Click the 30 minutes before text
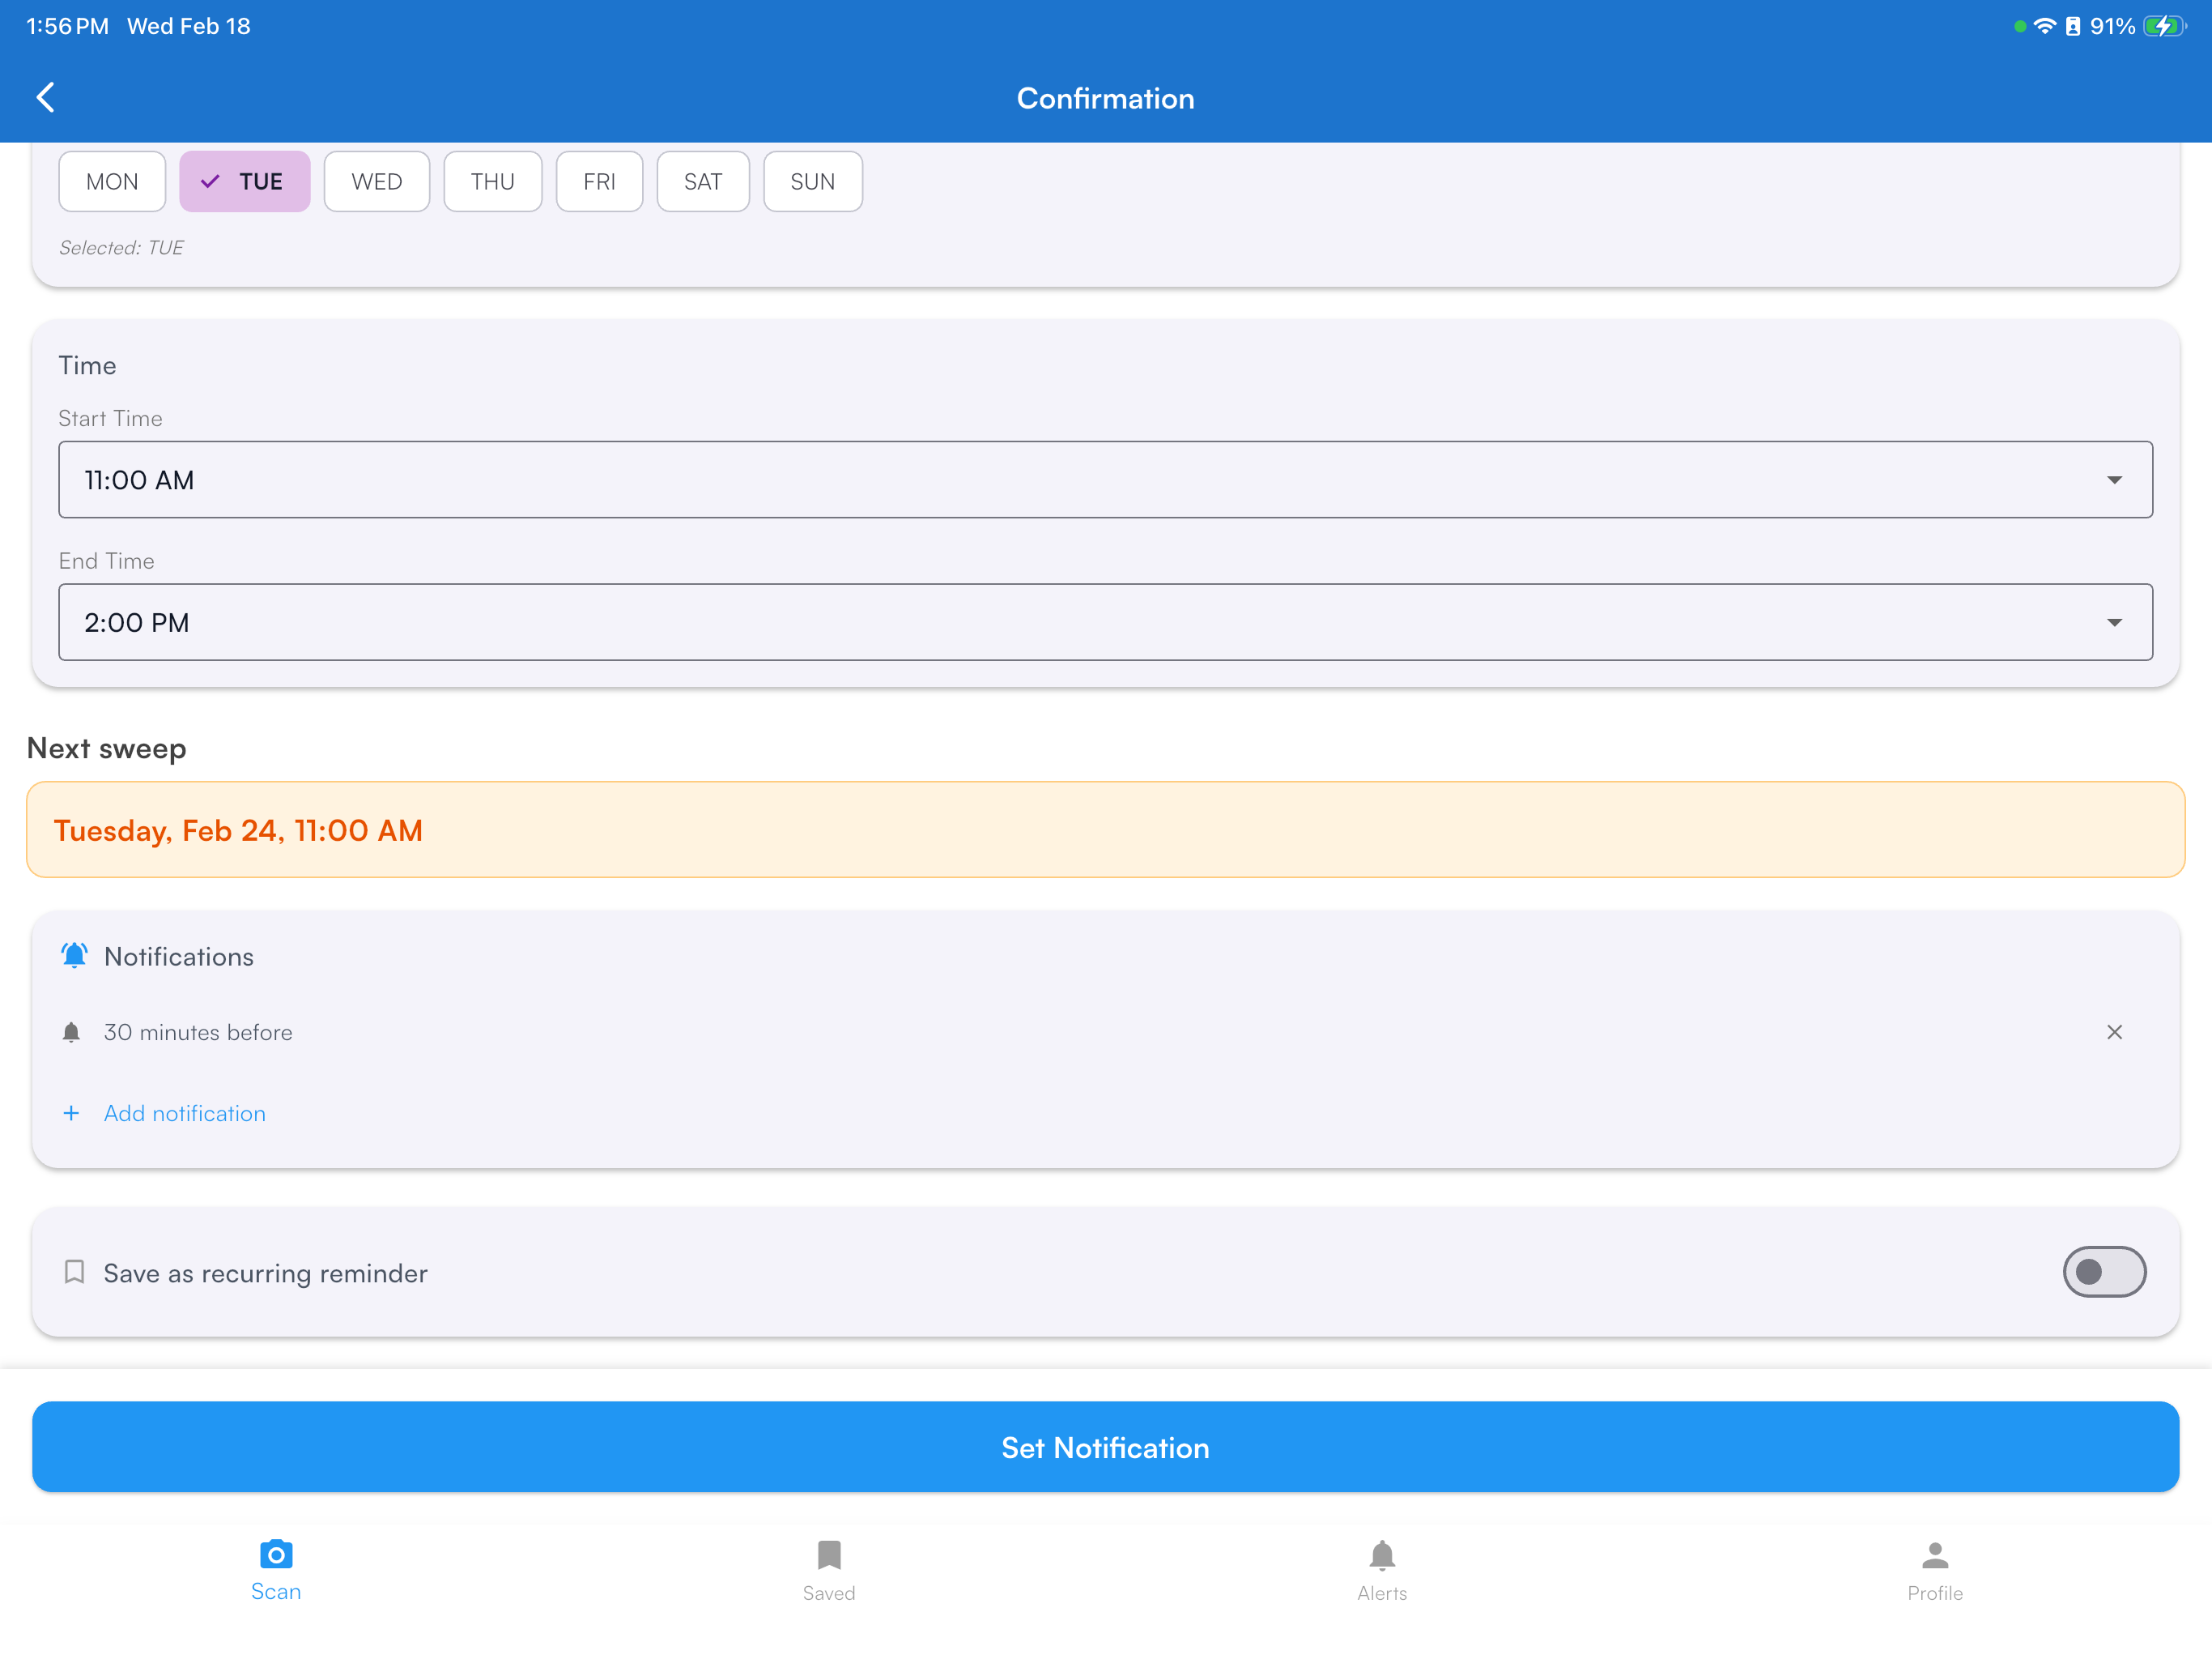The image size is (2212, 1659). (198, 1032)
